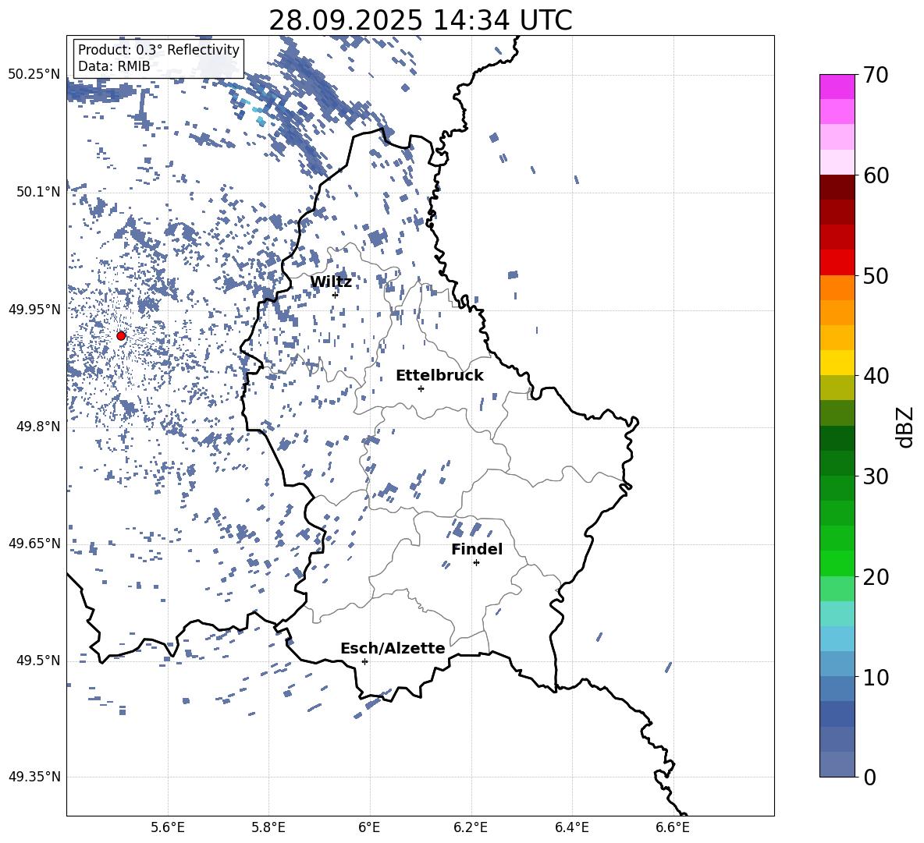Screen dimensions: 924x843
Task: Click the 6°E longitude label
Action: coord(369,827)
